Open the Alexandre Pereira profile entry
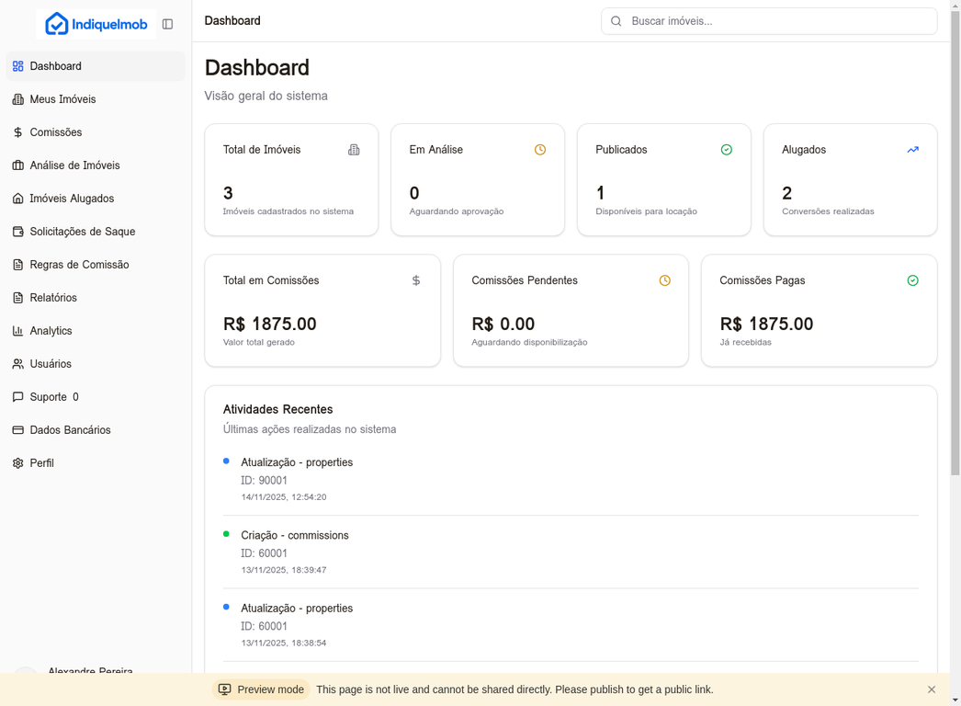This screenshot has width=961, height=706. (89, 672)
